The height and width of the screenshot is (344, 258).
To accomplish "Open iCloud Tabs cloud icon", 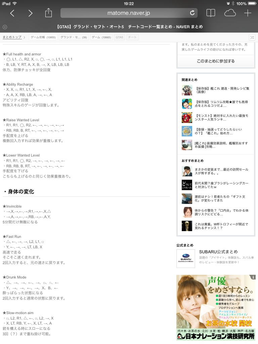I will tap(230, 13).
